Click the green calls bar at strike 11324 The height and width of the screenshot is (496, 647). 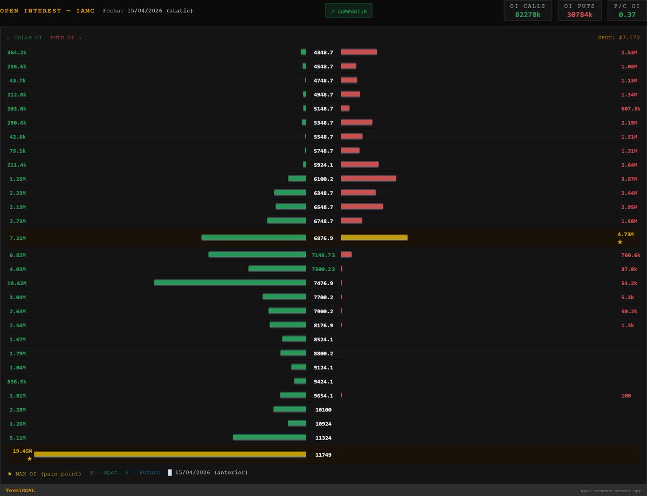[270, 437]
